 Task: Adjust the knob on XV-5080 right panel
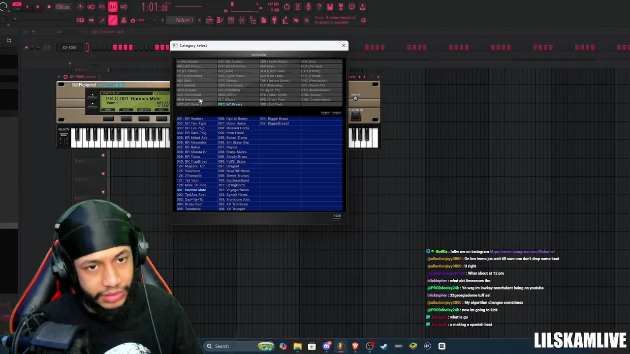355,98
